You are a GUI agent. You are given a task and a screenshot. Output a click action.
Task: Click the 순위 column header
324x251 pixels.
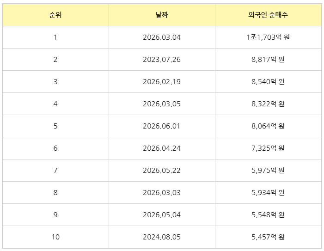[55, 15]
